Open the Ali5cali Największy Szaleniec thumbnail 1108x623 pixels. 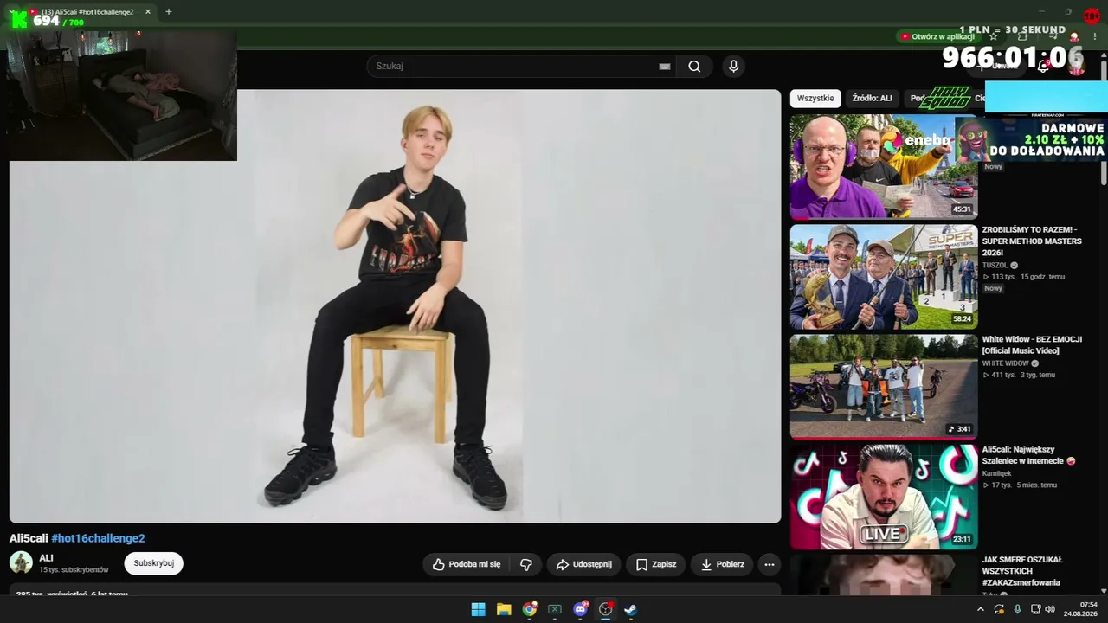point(884,497)
